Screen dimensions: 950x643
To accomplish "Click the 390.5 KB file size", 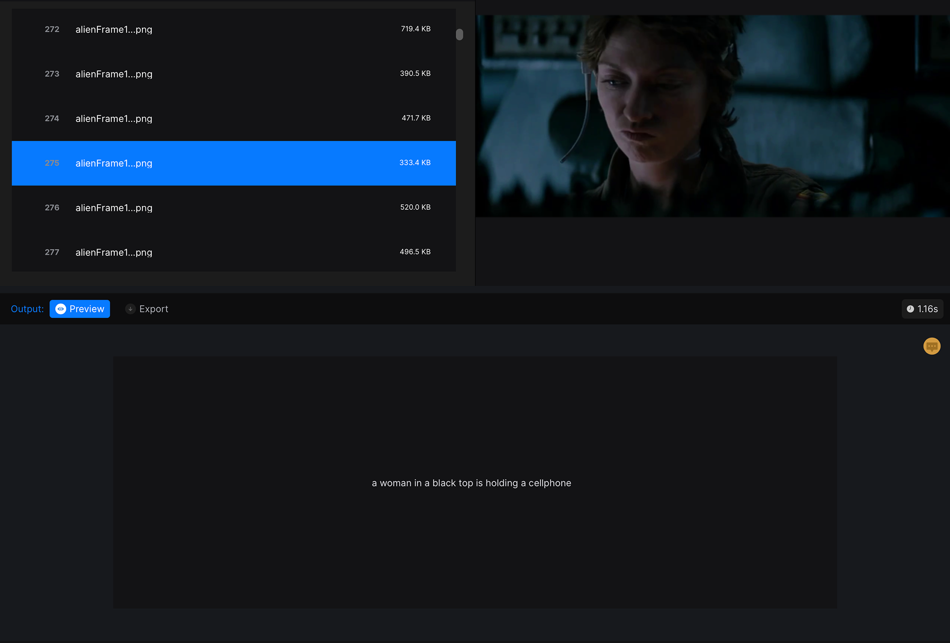I will pos(415,73).
